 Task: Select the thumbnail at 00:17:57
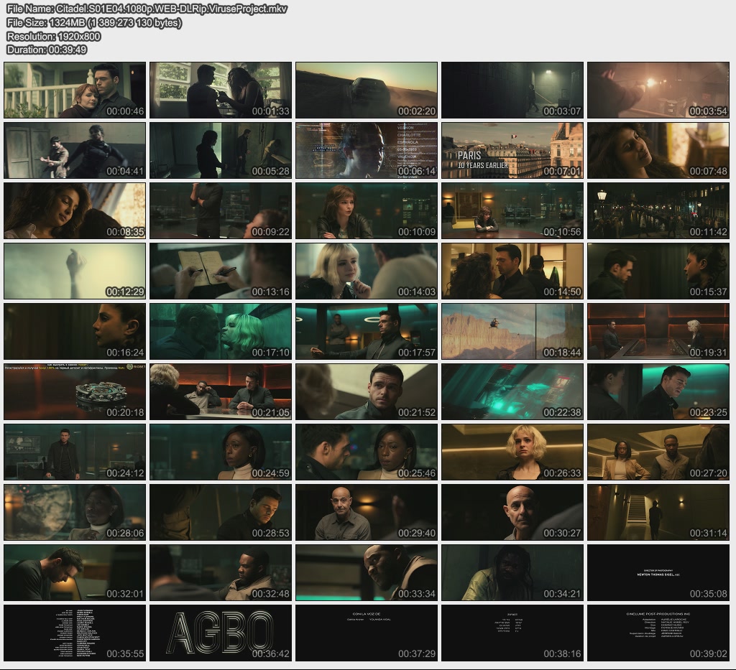[367, 332]
